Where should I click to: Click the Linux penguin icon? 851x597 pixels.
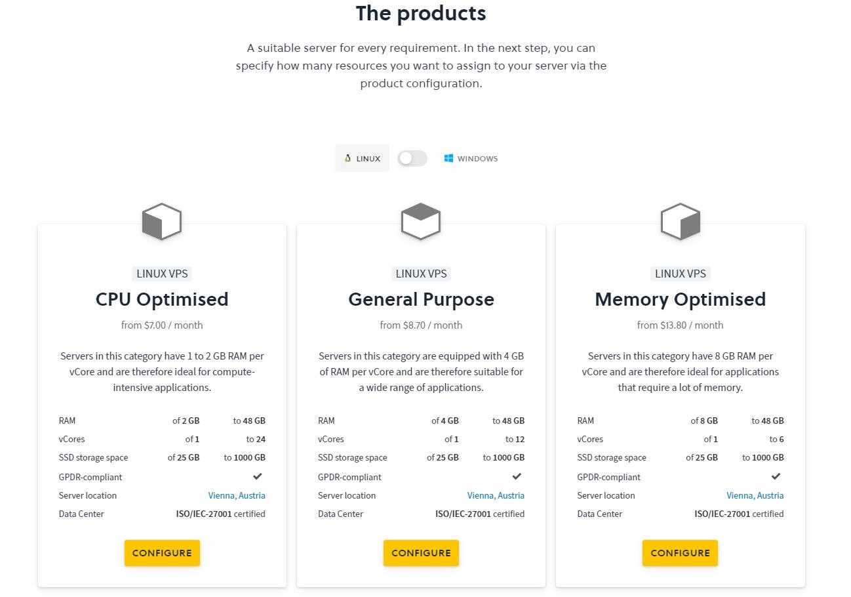pos(347,158)
